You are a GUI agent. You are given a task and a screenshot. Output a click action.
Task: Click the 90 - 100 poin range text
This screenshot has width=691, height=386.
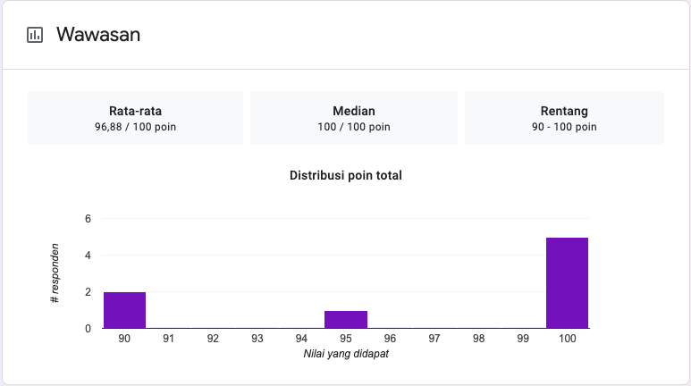click(x=564, y=127)
